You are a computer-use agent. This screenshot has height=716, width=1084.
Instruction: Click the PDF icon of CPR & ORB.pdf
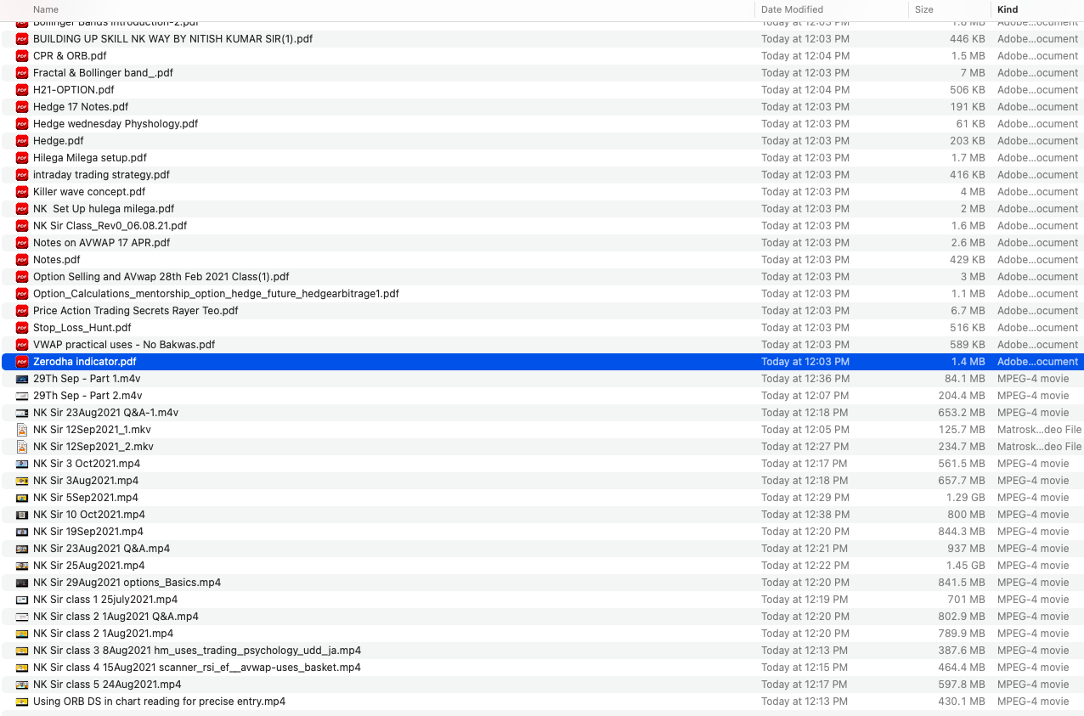pyautogui.click(x=22, y=56)
